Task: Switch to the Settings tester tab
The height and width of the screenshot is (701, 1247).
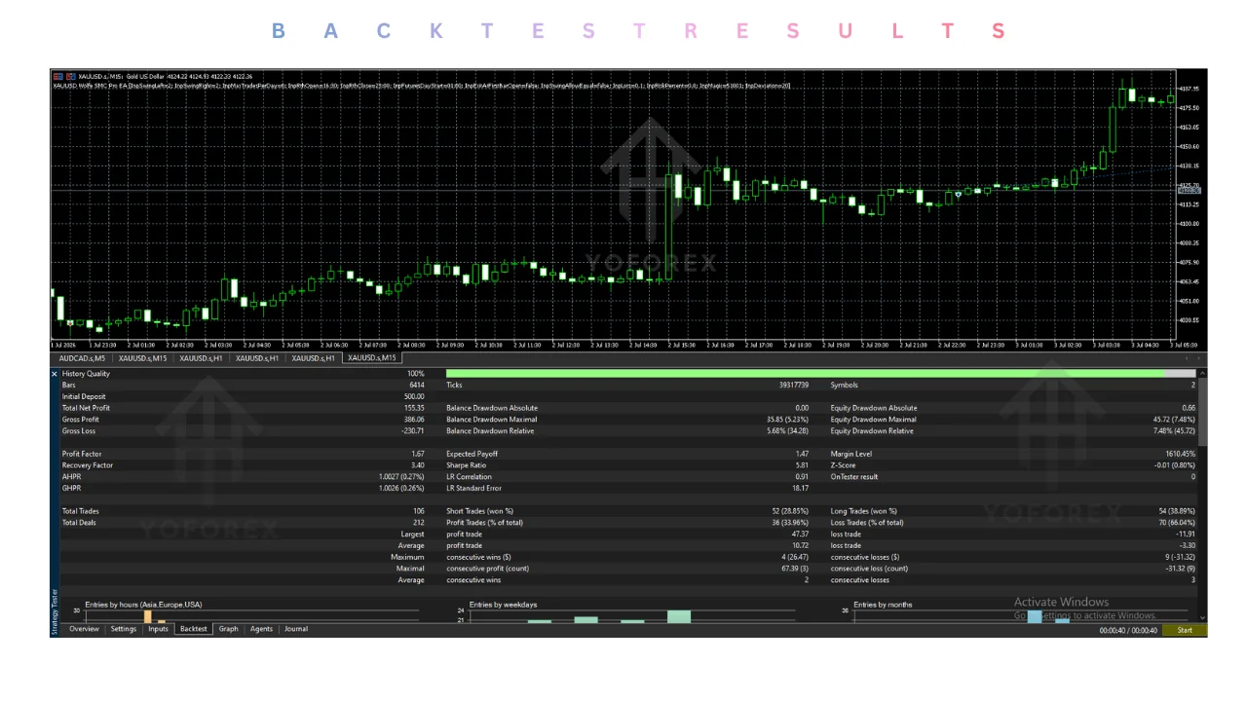Action: 124,629
